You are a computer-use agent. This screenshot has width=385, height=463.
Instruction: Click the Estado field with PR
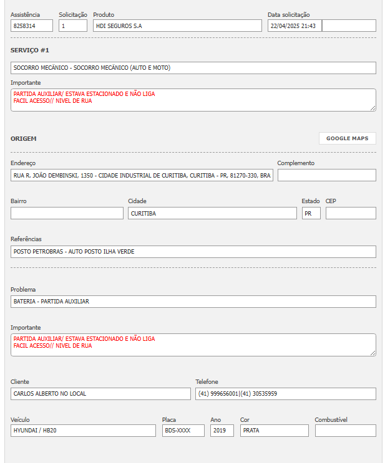tap(311, 213)
